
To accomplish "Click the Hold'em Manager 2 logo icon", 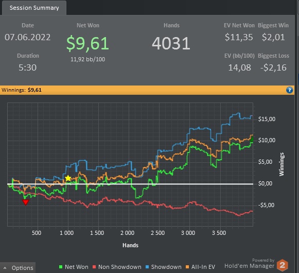I will pyautogui.click(x=282, y=265).
